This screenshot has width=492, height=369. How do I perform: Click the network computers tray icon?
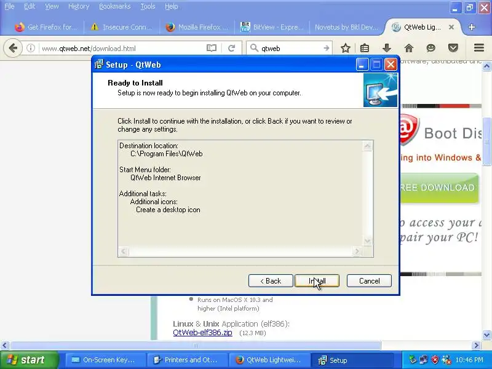click(423, 360)
